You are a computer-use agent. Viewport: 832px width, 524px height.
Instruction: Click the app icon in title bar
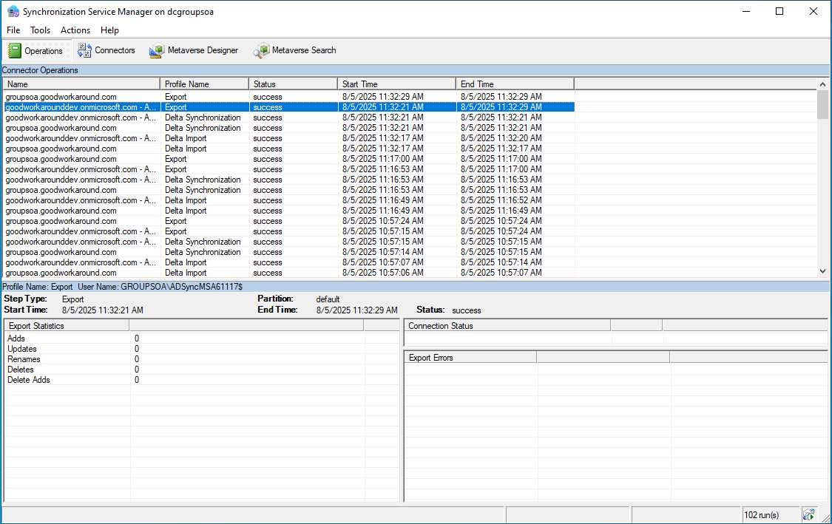coord(13,11)
